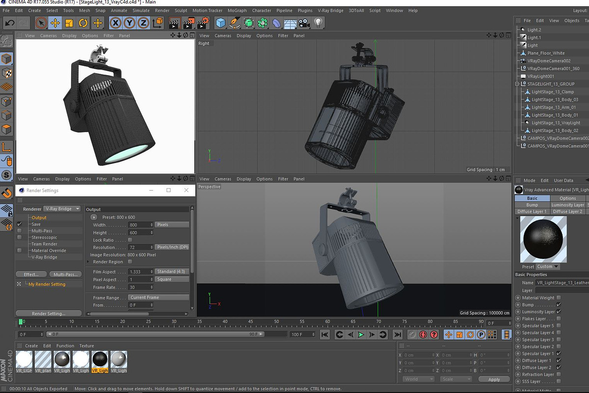Viewport: 589px width, 393px height.
Task: Select LightStage_13_Clamp in object tree
Action: click(552, 92)
